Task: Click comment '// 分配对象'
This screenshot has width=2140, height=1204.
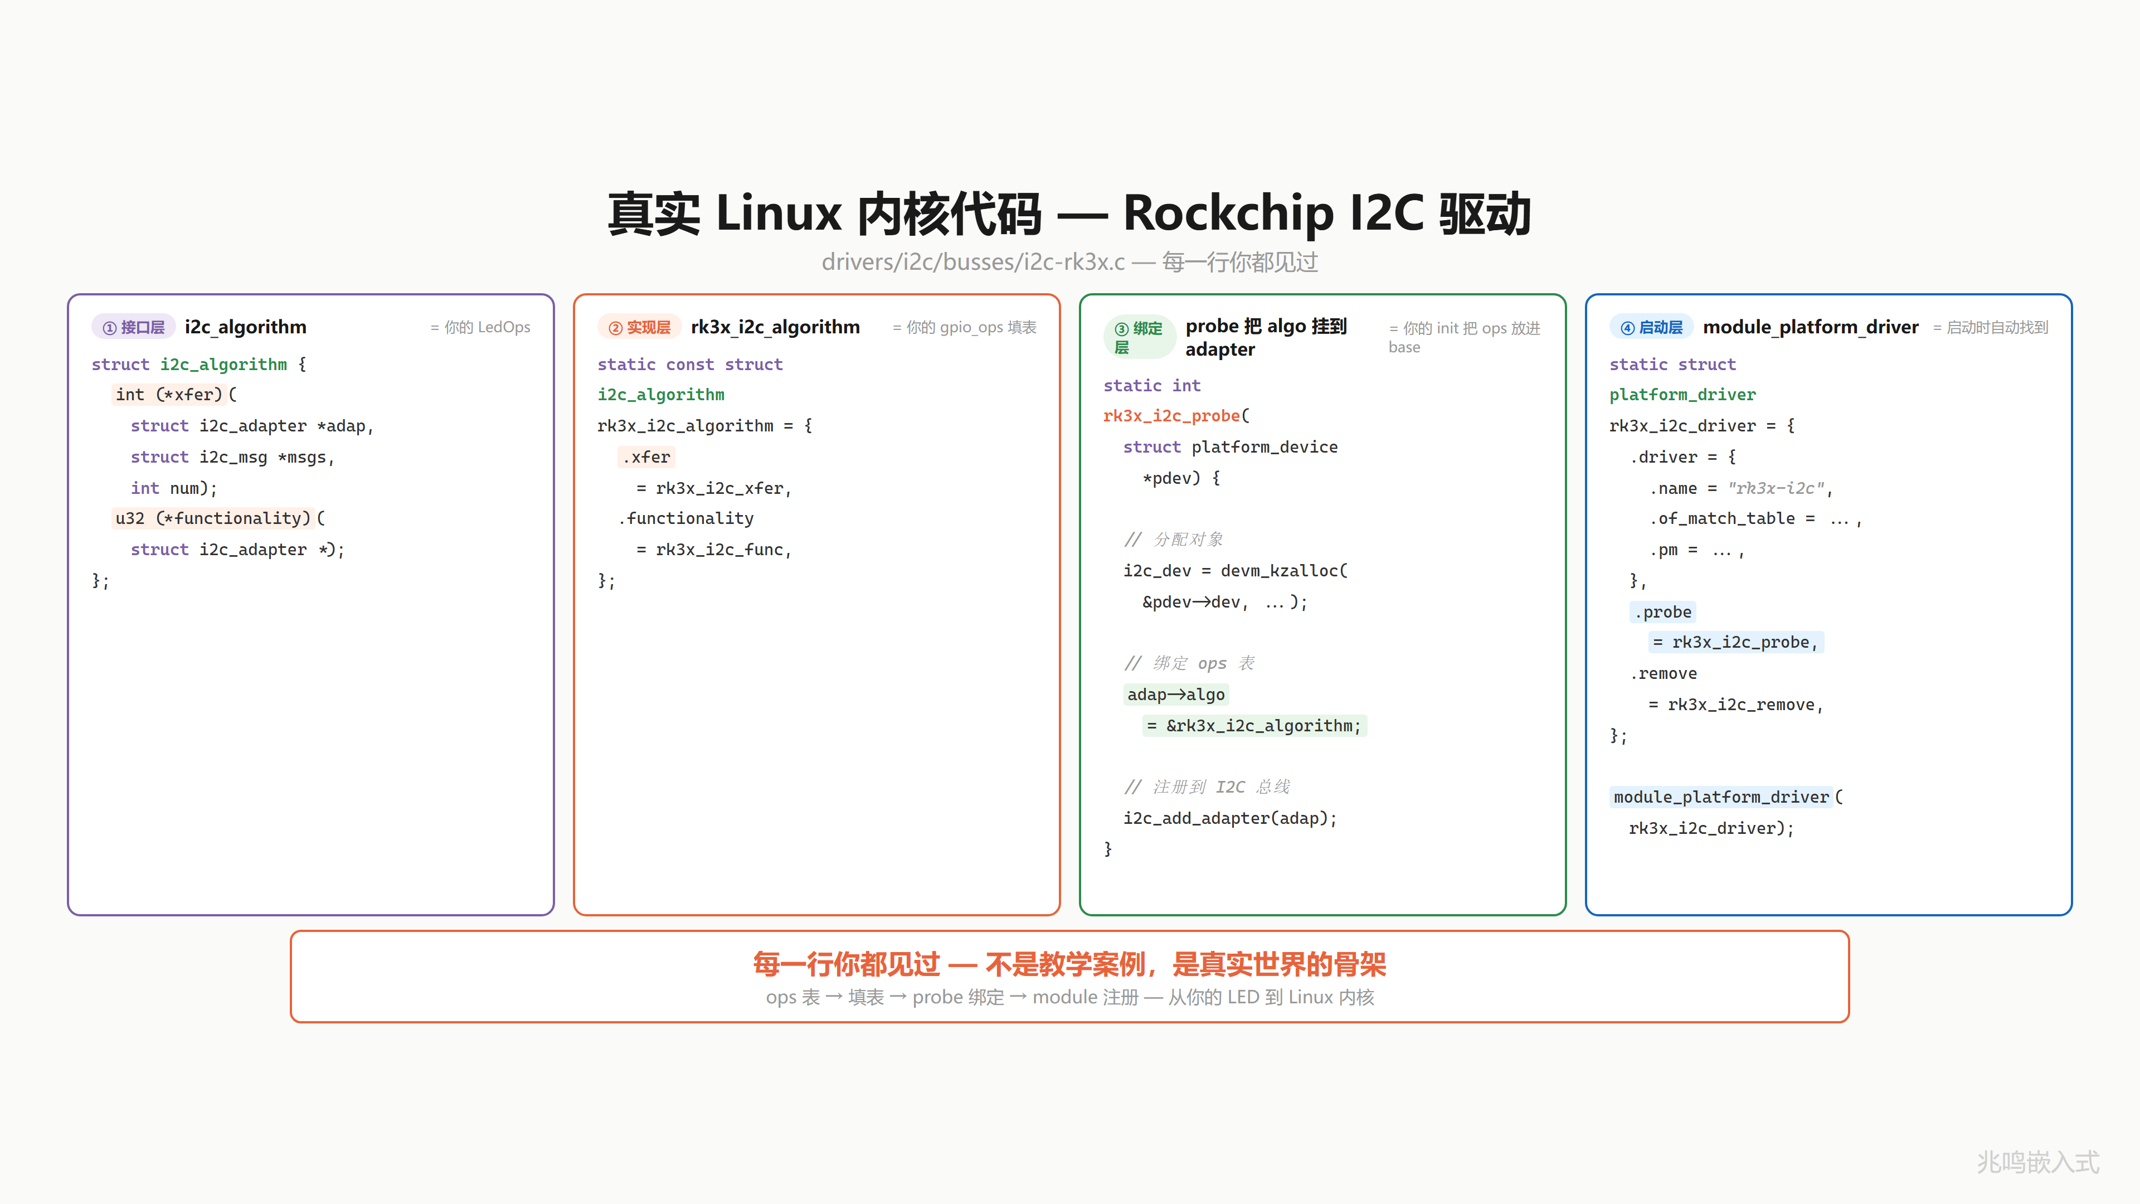Action: click(x=1174, y=539)
